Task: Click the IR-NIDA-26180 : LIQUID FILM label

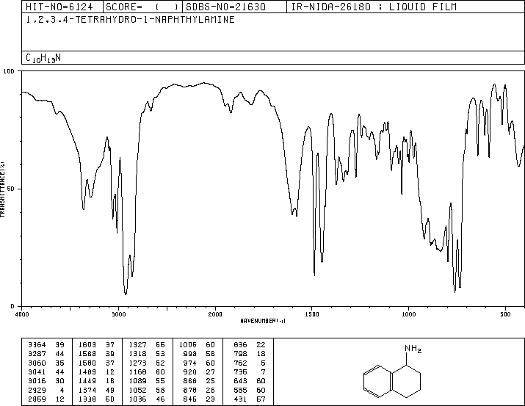Action: pyautogui.click(x=374, y=7)
